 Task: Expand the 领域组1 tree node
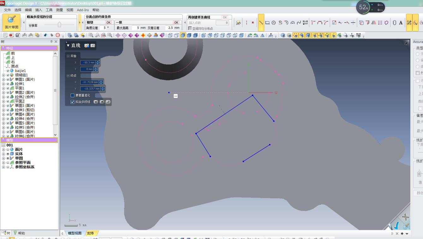click(x=3, y=75)
